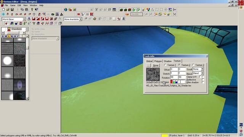Select the Texture 1 radio button

165,65
